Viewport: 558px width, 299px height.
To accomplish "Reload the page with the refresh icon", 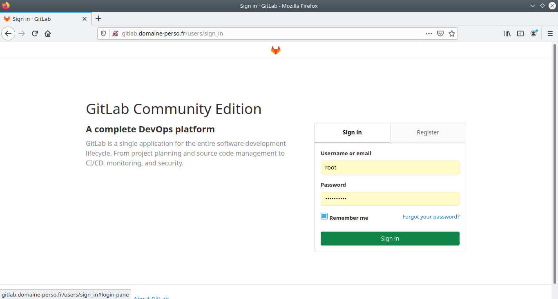I will [x=35, y=33].
